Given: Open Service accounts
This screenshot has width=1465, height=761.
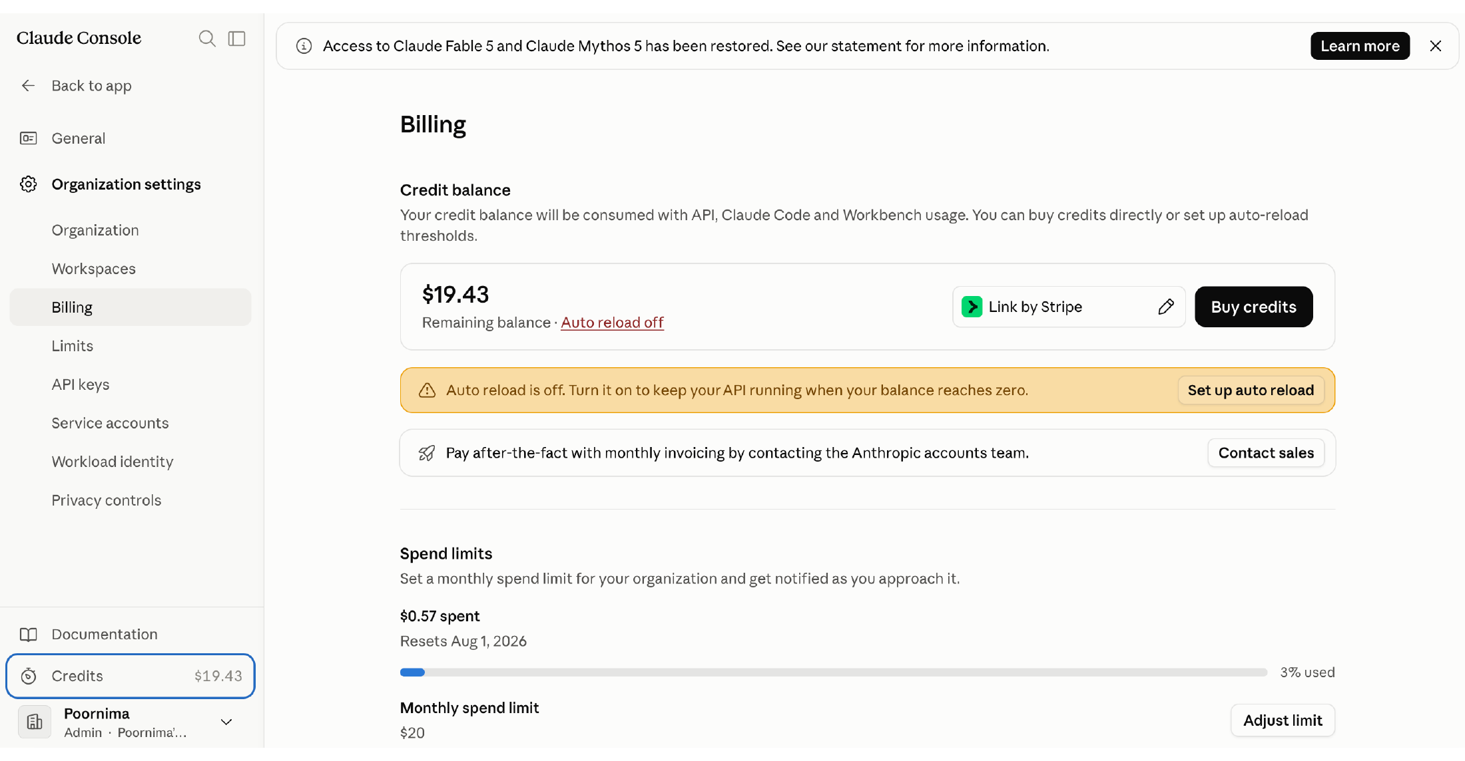Looking at the screenshot, I should point(131,423).
